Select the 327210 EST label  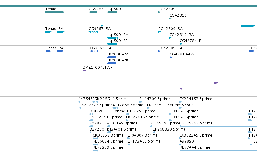pyautogui.click(x=97, y=130)
